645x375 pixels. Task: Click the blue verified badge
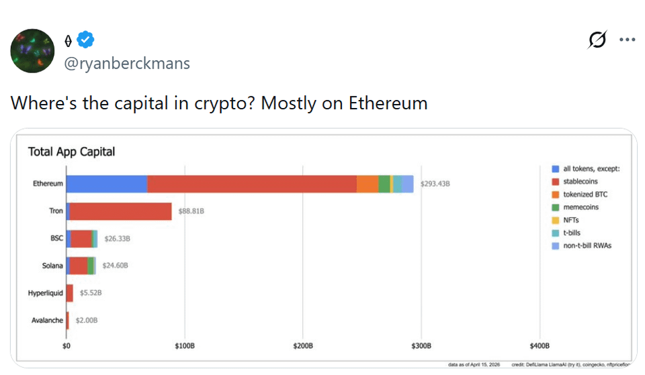click(85, 40)
